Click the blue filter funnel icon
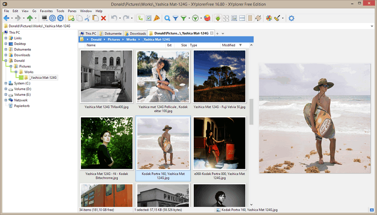This screenshot has width=377, height=215. pos(175,18)
